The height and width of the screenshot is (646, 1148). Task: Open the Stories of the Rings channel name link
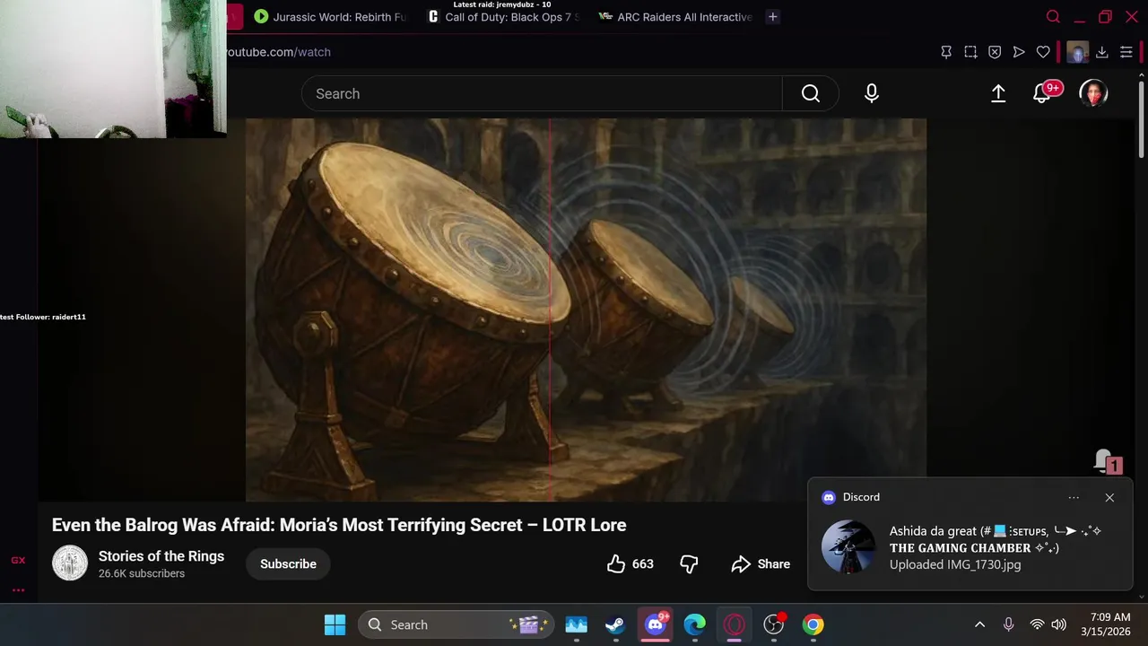click(161, 556)
